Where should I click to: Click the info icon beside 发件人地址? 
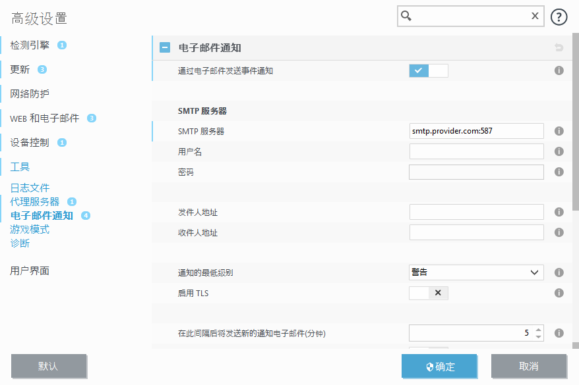coord(559,211)
